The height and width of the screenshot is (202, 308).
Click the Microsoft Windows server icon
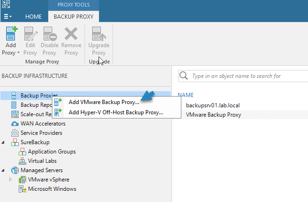point(22,189)
